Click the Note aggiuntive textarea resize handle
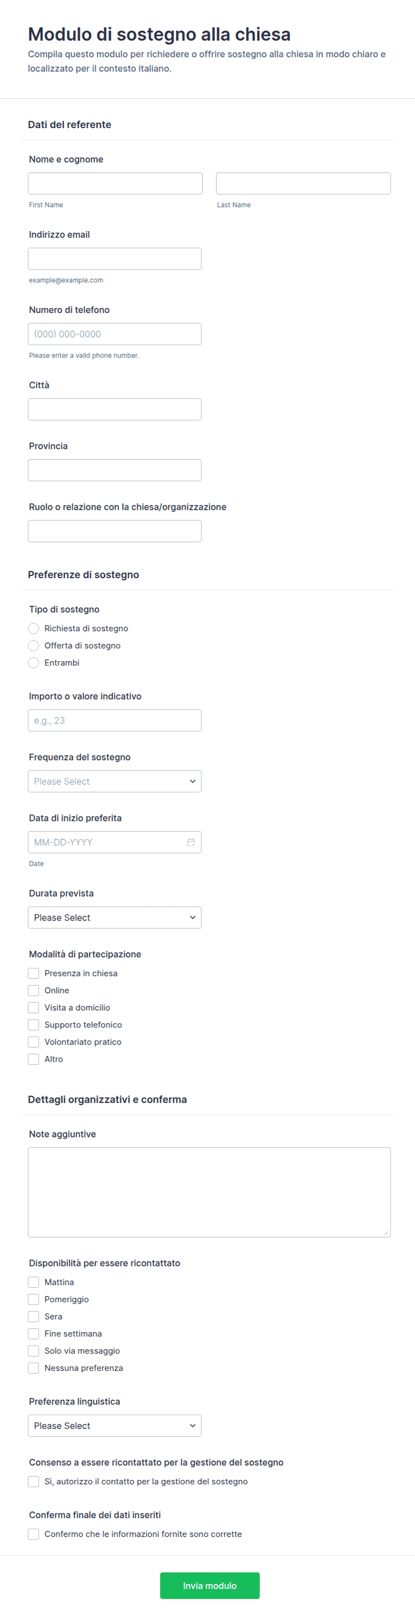415x1621 pixels. click(386, 1232)
